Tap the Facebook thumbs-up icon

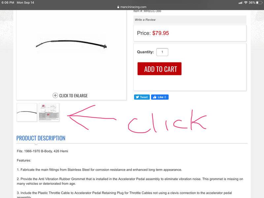coord(154,97)
